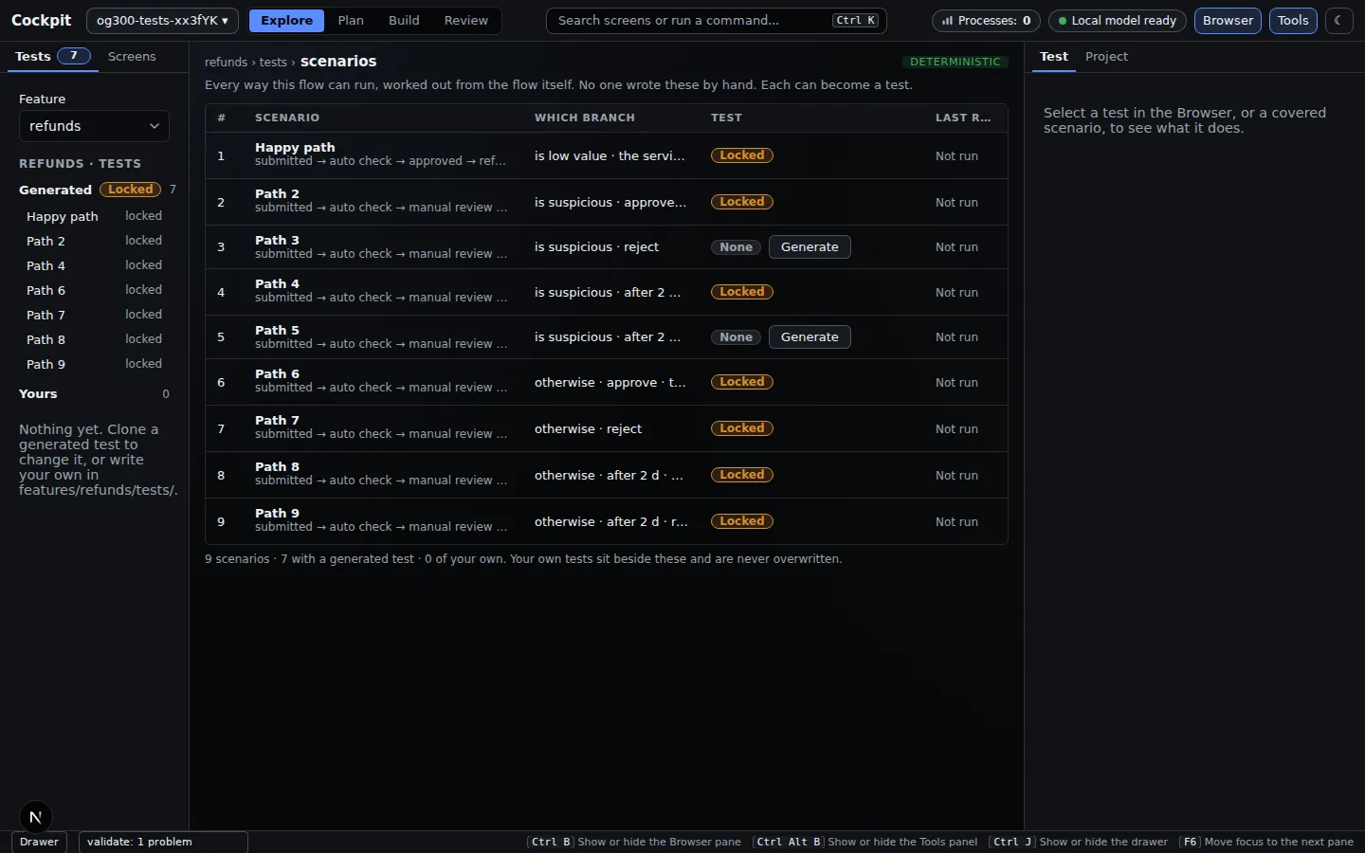
Task: Click Path 3 scenario title in table
Action: tap(277, 240)
